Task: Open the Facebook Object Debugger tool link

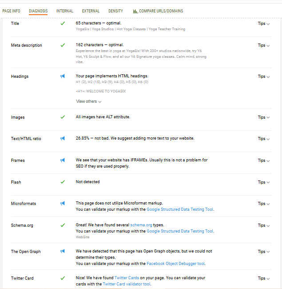Action: pos(175,264)
